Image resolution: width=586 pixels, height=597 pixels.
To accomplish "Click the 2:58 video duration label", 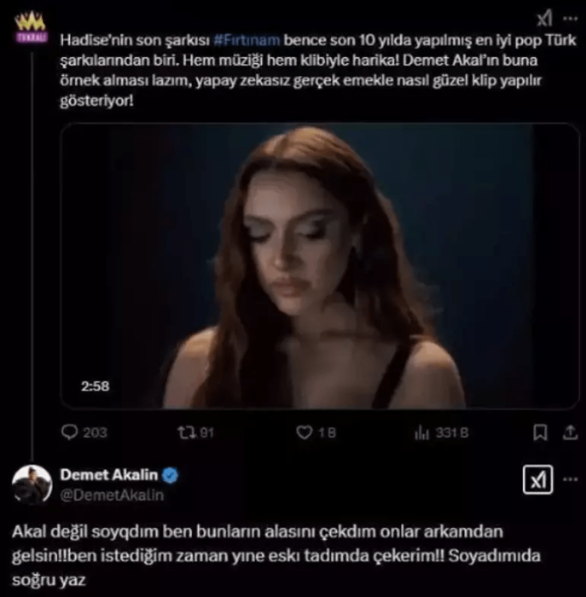I will (96, 386).
